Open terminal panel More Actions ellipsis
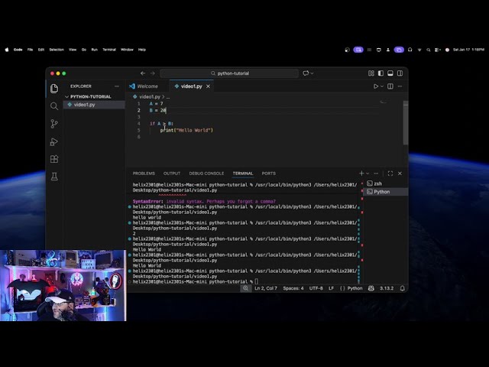 tap(376, 174)
